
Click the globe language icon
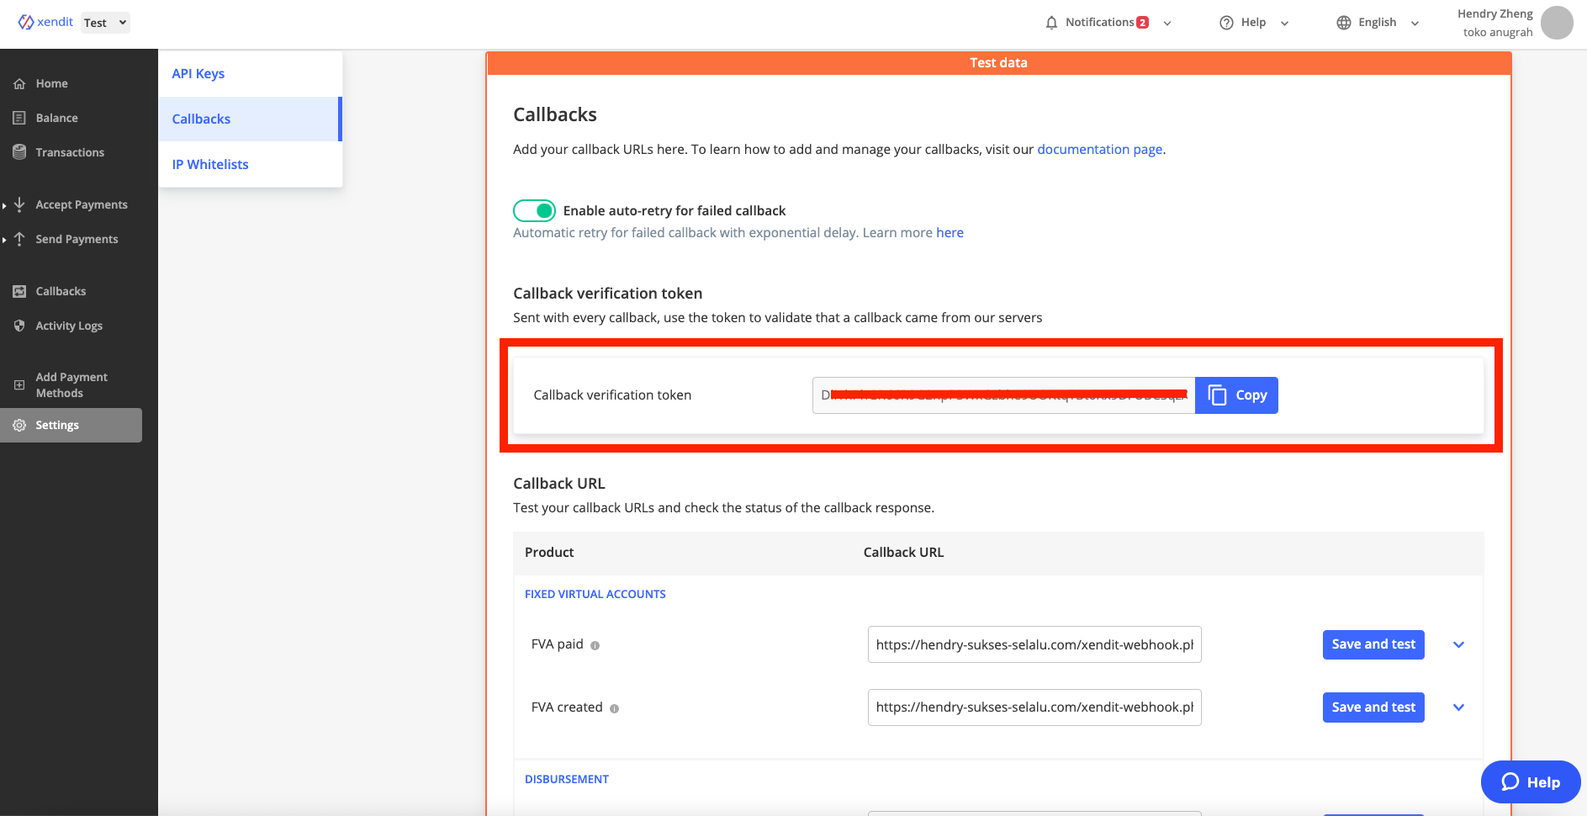pyautogui.click(x=1344, y=23)
